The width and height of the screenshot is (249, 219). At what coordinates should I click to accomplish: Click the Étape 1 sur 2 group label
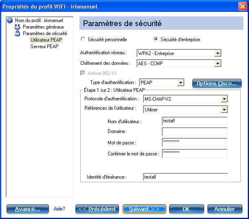(x=115, y=90)
